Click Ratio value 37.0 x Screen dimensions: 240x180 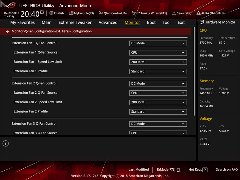(204, 68)
